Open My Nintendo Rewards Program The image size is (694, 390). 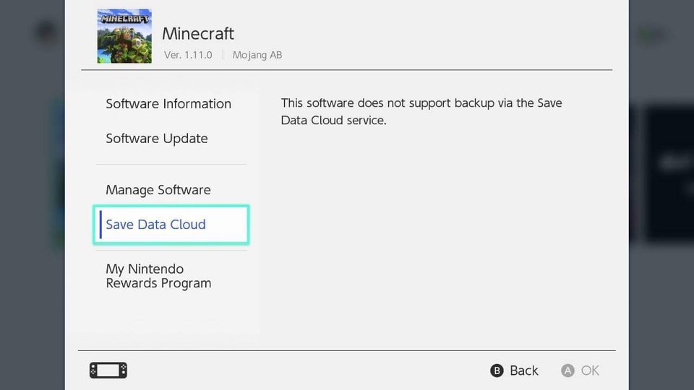click(x=158, y=276)
